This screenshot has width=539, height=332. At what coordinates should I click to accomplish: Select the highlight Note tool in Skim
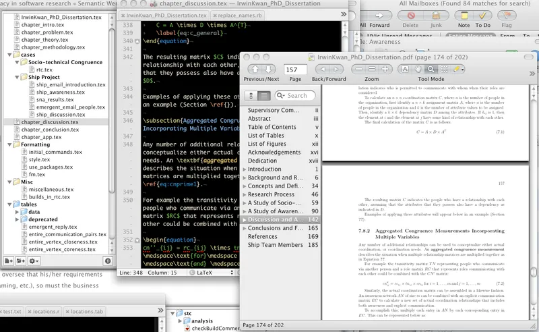coord(456,70)
